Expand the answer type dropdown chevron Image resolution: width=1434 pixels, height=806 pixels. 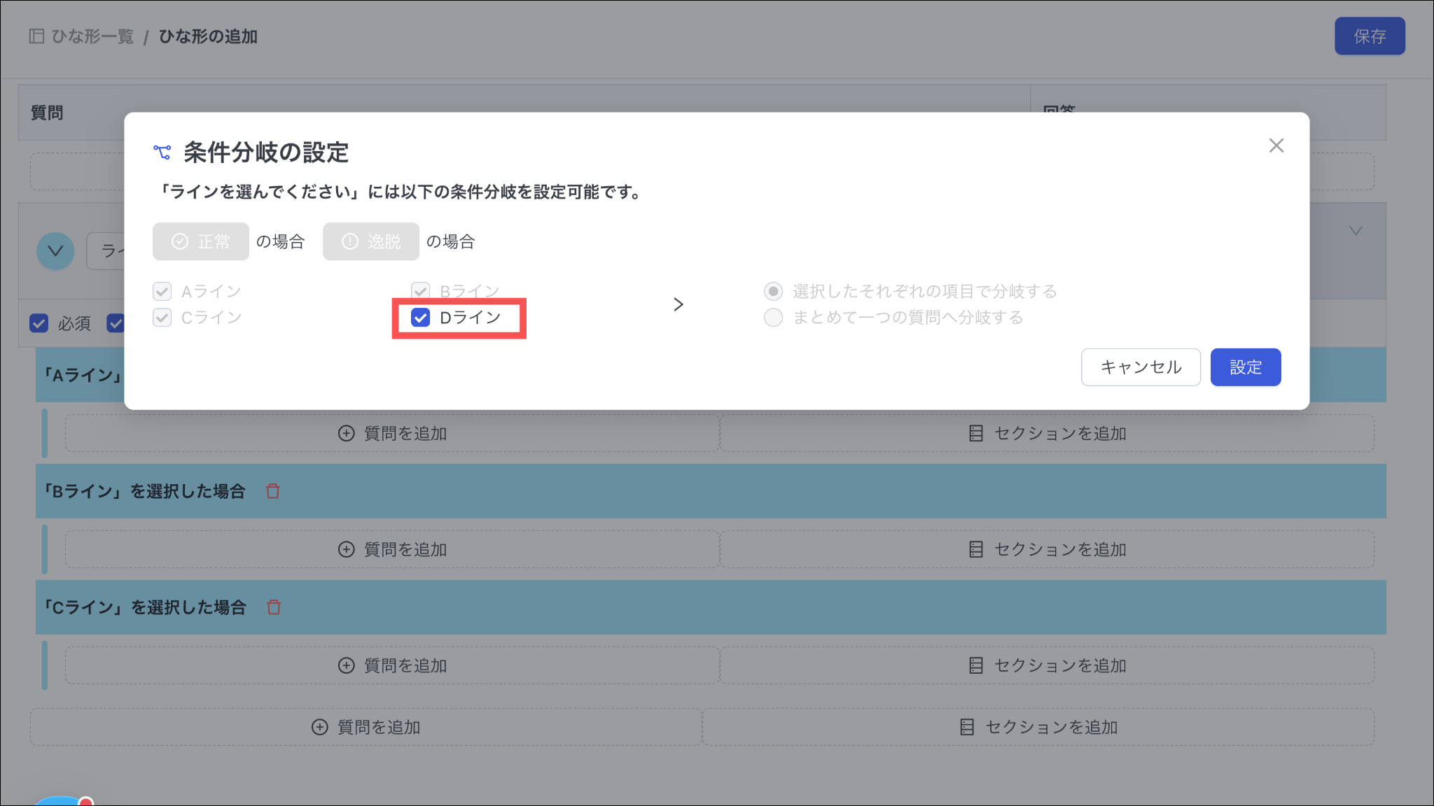click(1356, 231)
